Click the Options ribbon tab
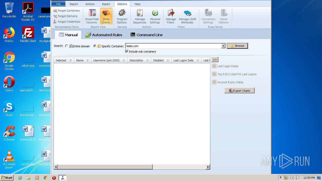This screenshot has width=322, height=181. [x=122, y=4]
